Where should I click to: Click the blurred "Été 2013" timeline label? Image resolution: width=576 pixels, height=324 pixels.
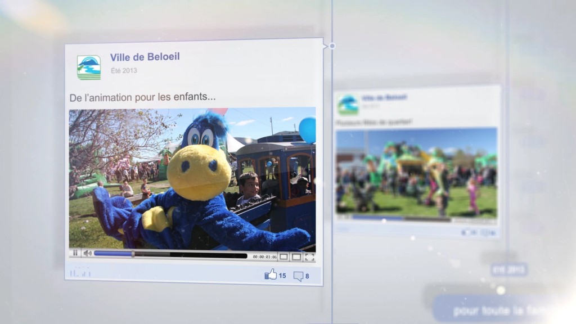point(508,269)
